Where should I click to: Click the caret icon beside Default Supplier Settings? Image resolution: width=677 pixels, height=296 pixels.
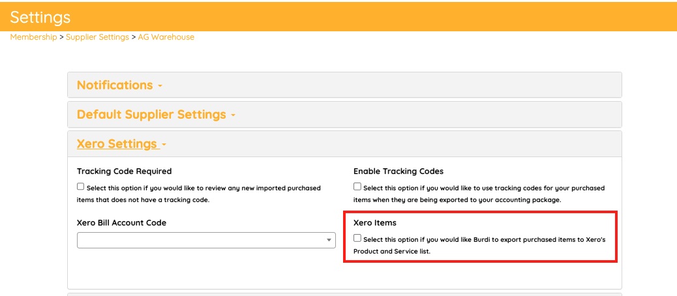[233, 115]
